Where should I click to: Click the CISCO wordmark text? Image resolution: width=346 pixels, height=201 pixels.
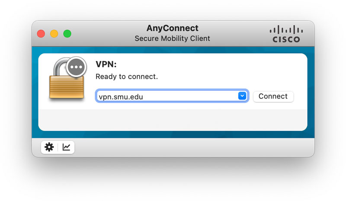click(x=286, y=39)
